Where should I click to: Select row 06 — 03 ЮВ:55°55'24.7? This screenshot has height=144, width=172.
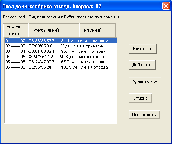[x=61, y=67]
